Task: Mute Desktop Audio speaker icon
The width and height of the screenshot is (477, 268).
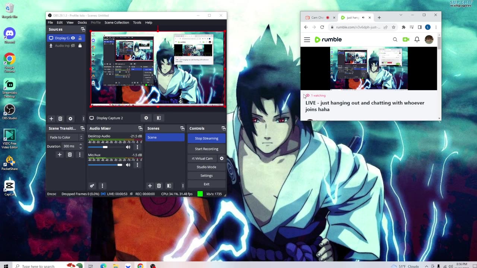Action: pos(128,147)
